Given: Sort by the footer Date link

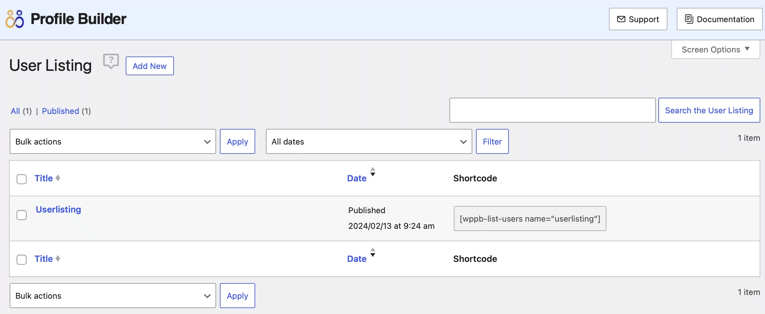Looking at the screenshot, I should [x=357, y=259].
